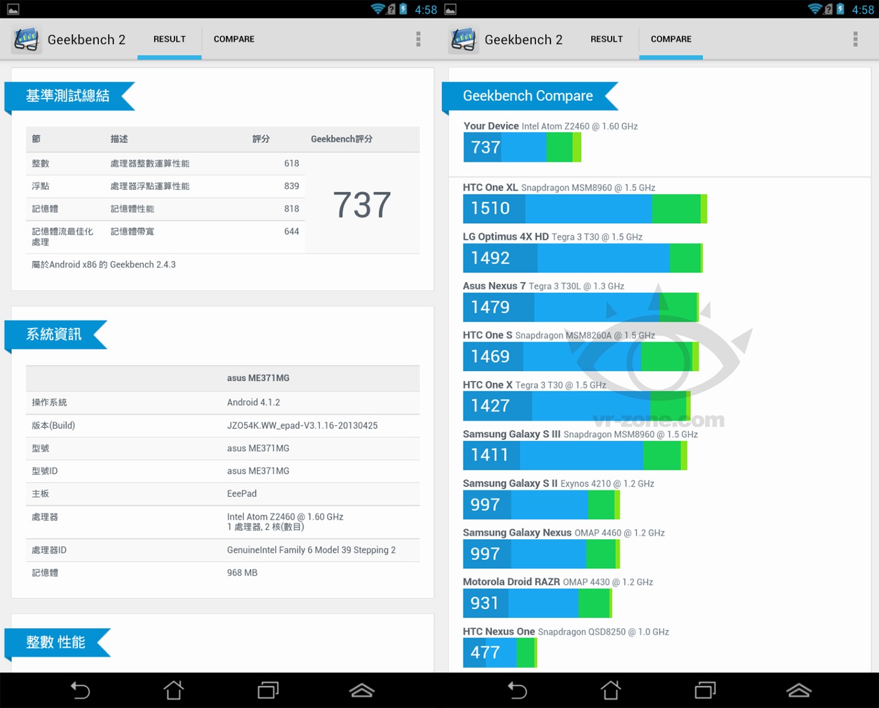879x708 pixels.
Task: Switch to the COMPARE tab on the left screen
Action: 234,40
